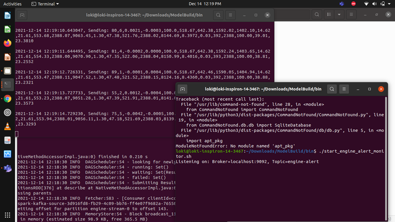This screenshot has height=222, width=395.
Task: Click the 'MemoryStore:54 - Block broadcast' line
Action: pyautogui.click(x=97, y=214)
